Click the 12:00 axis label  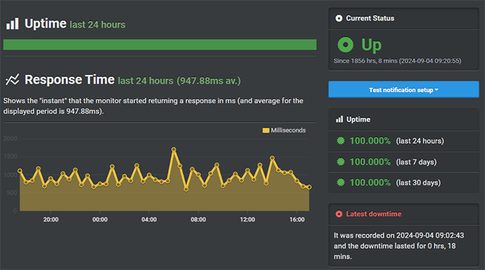tap(247, 219)
